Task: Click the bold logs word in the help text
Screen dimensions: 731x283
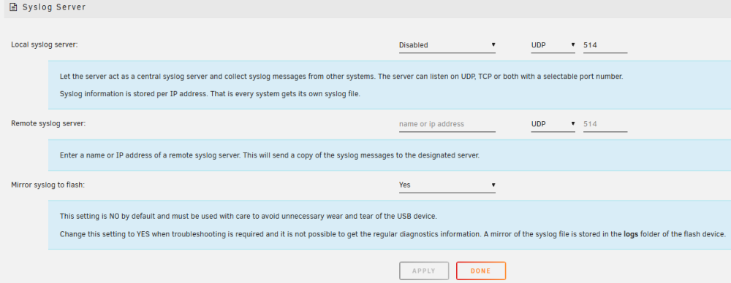Action: click(x=632, y=234)
